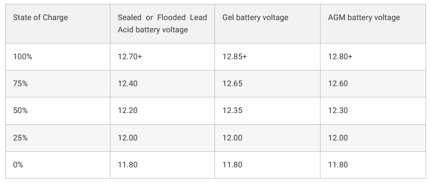Click the 25% state of charge cell

tap(58, 138)
